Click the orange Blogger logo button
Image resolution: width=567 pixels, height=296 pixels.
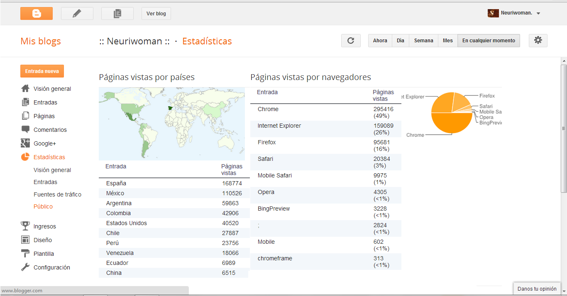click(37, 13)
